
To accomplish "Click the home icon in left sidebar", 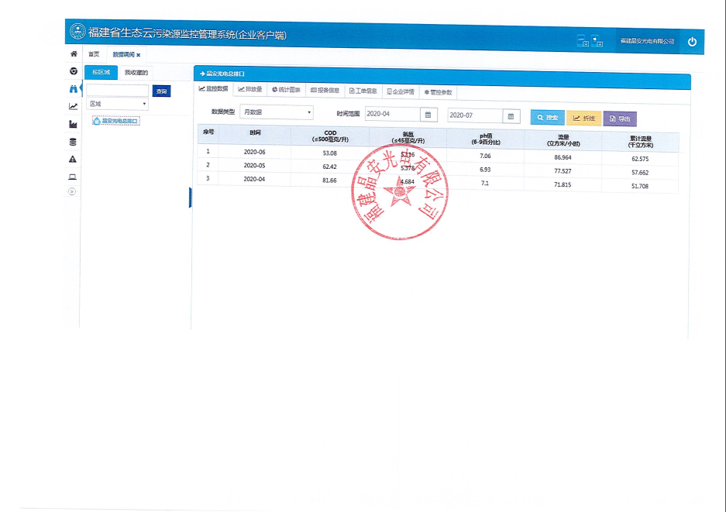I will (74, 54).
